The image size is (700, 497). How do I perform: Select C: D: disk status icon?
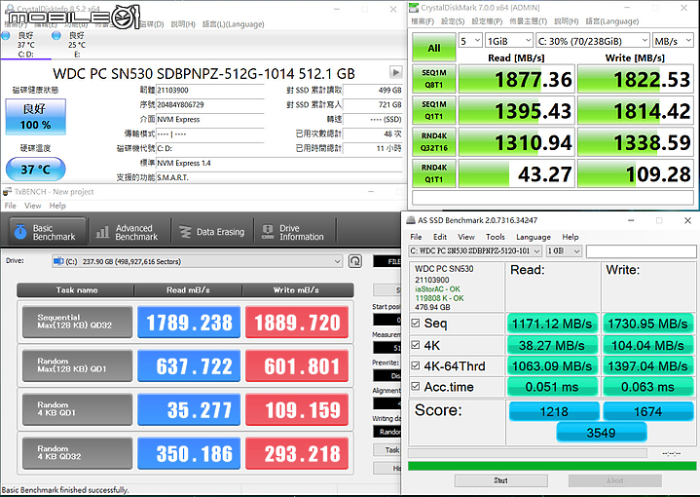[6, 36]
